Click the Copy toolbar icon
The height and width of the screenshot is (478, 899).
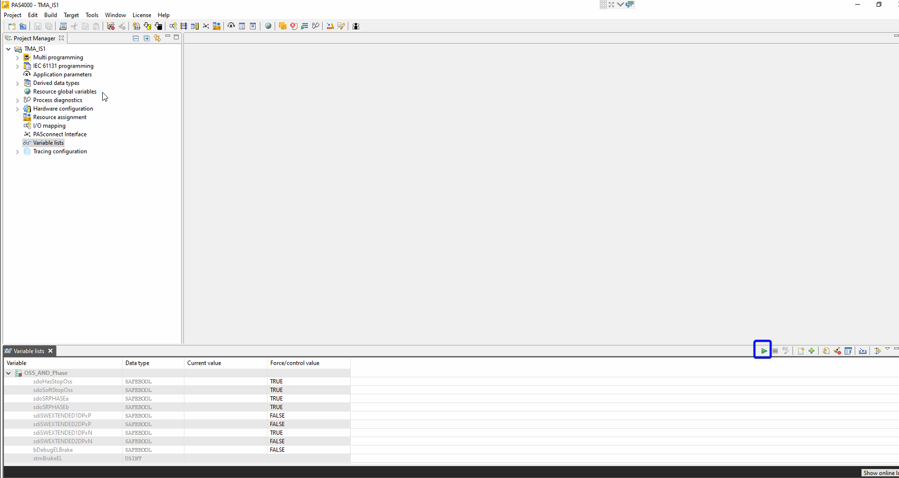point(85,26)
